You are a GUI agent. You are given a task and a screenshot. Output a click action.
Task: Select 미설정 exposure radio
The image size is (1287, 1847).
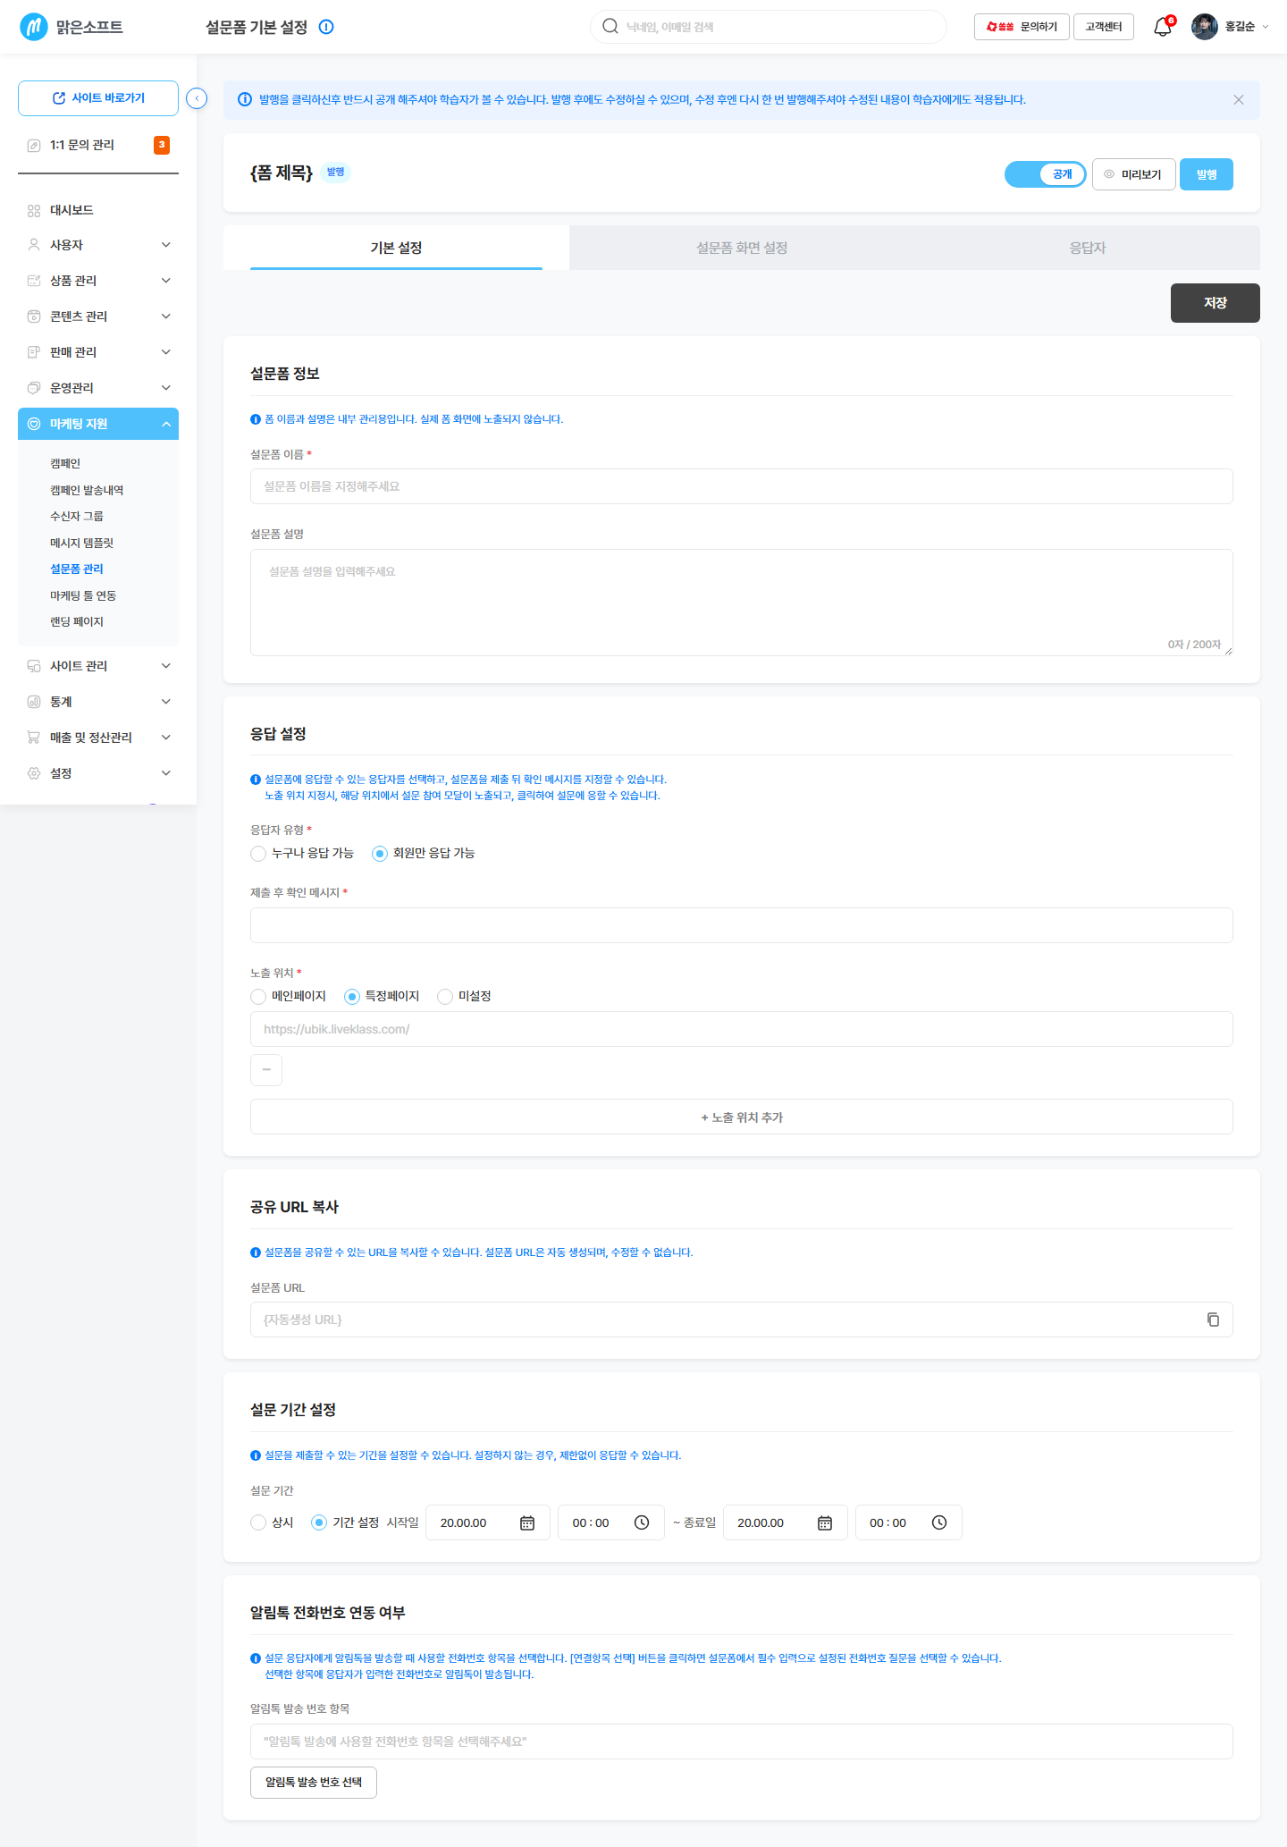click(x=445, y=997)
